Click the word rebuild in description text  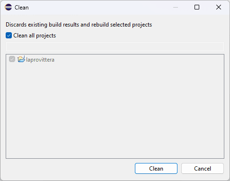[x=100, y=25]
